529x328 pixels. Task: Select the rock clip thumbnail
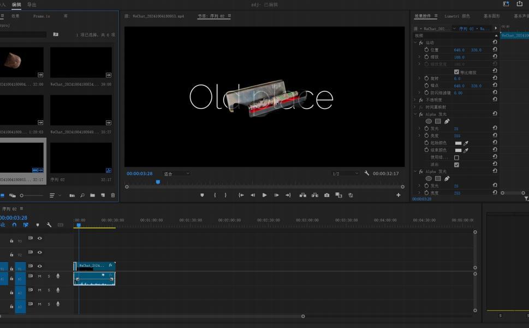point(22,62)
